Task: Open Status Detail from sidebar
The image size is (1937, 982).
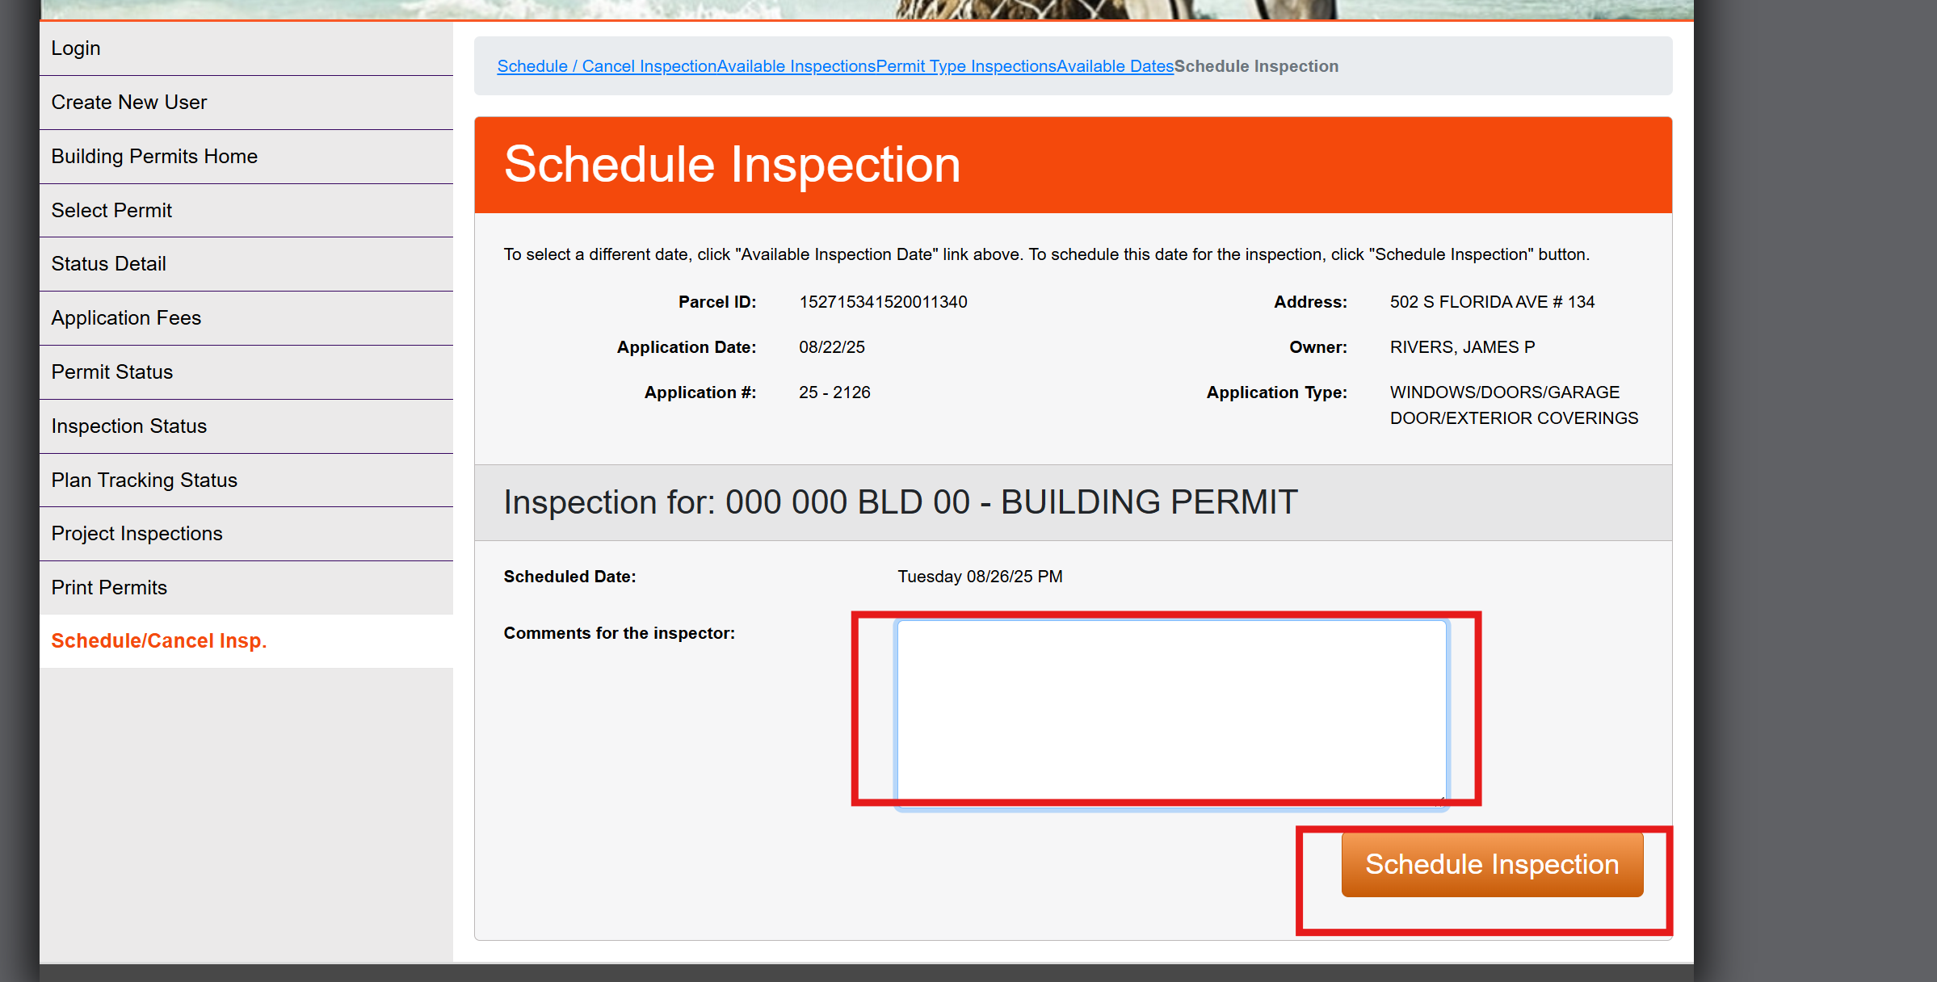Action: (x=108, y=264)
